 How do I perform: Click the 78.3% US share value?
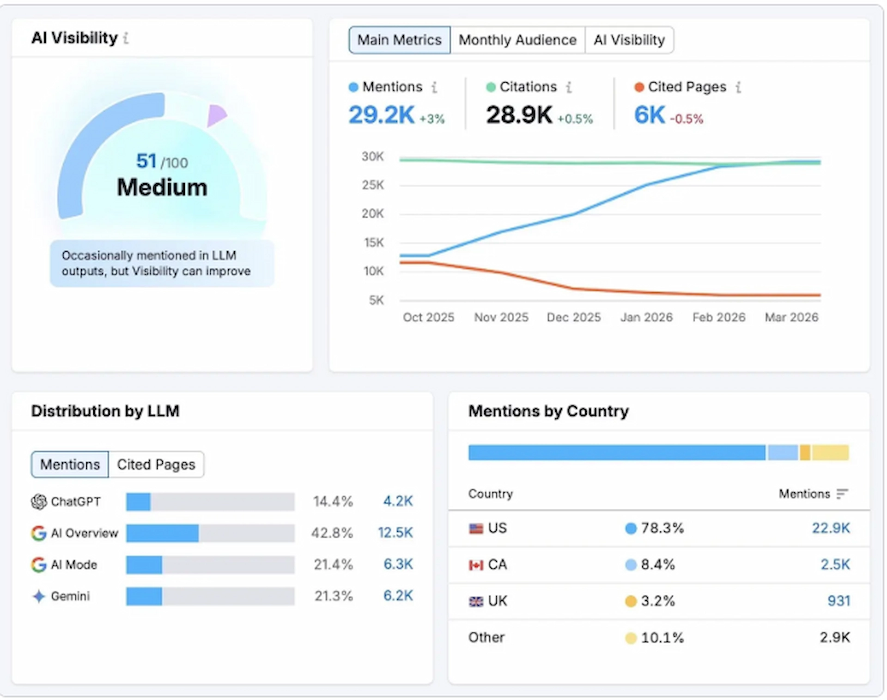[662, 528]
